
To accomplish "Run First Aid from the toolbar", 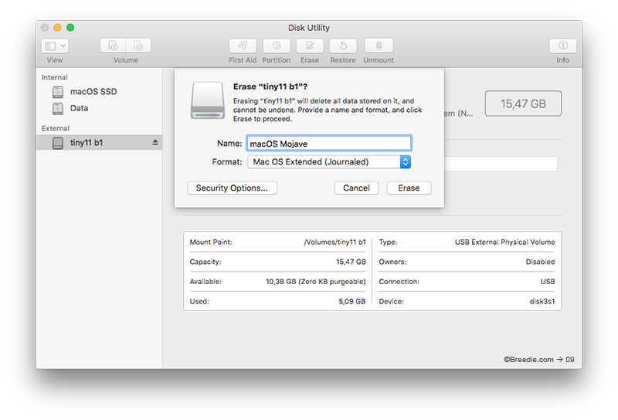I will click(243, 46).
